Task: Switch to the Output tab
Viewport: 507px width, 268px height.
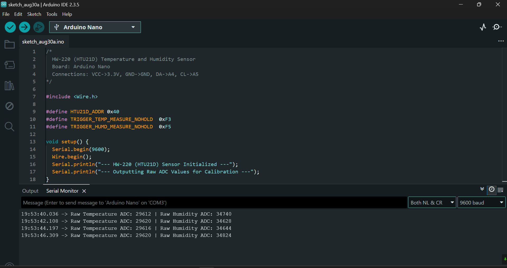Action: [30, 191]
